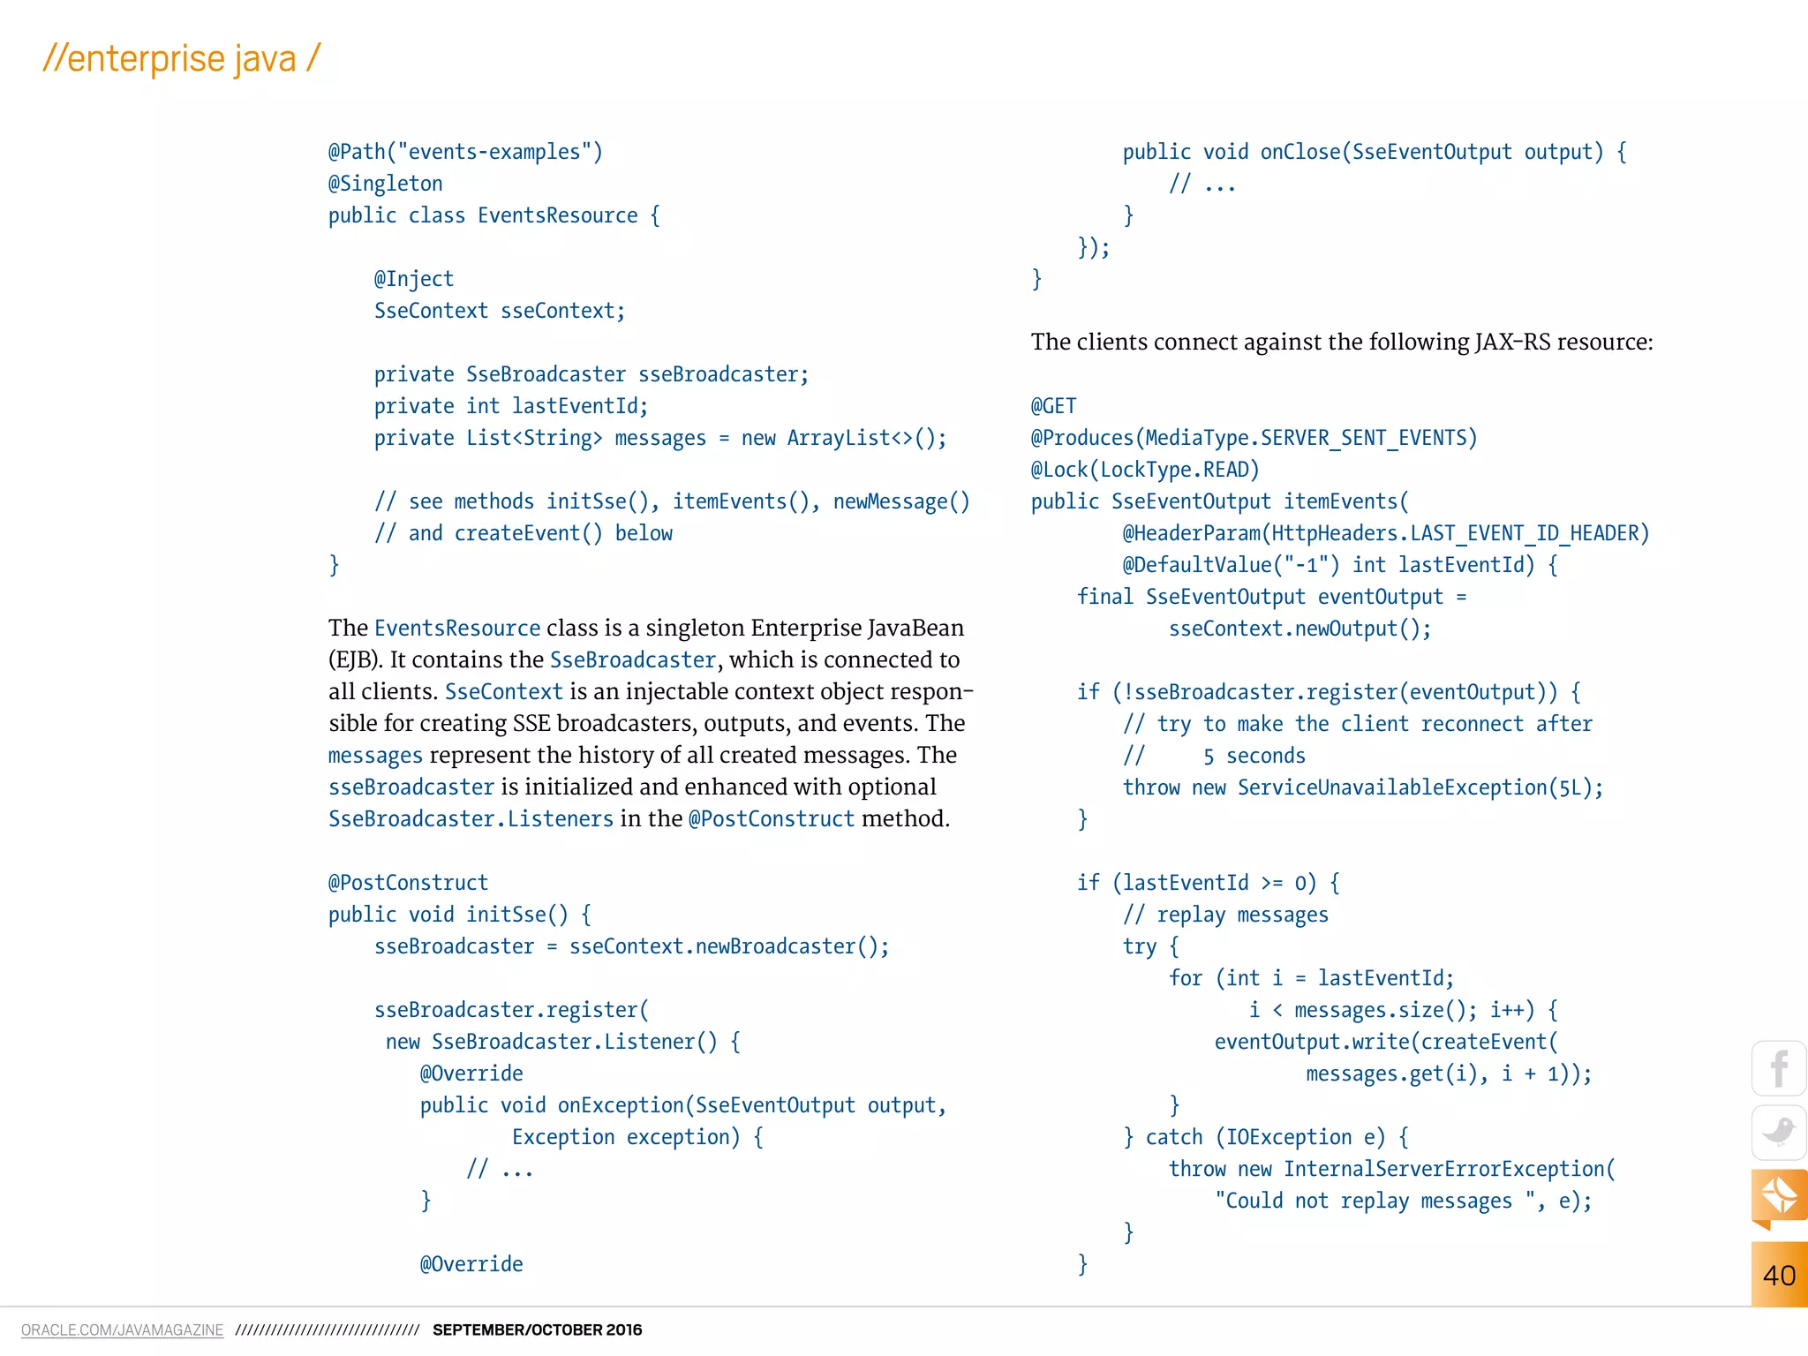Image resolution: width=1808 pixels, height=1356 pixels.
Task: Tweet this page via the Twitter bird icon
Action: tap(1779, 1133)
